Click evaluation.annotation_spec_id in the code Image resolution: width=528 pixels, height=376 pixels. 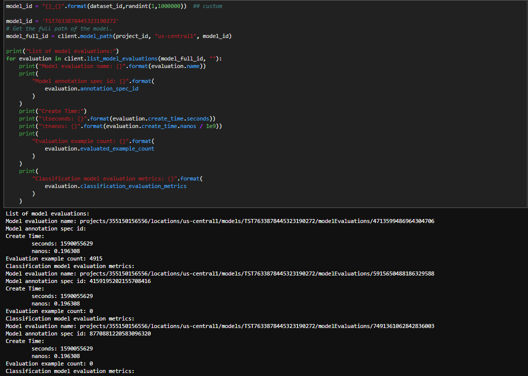92,88
